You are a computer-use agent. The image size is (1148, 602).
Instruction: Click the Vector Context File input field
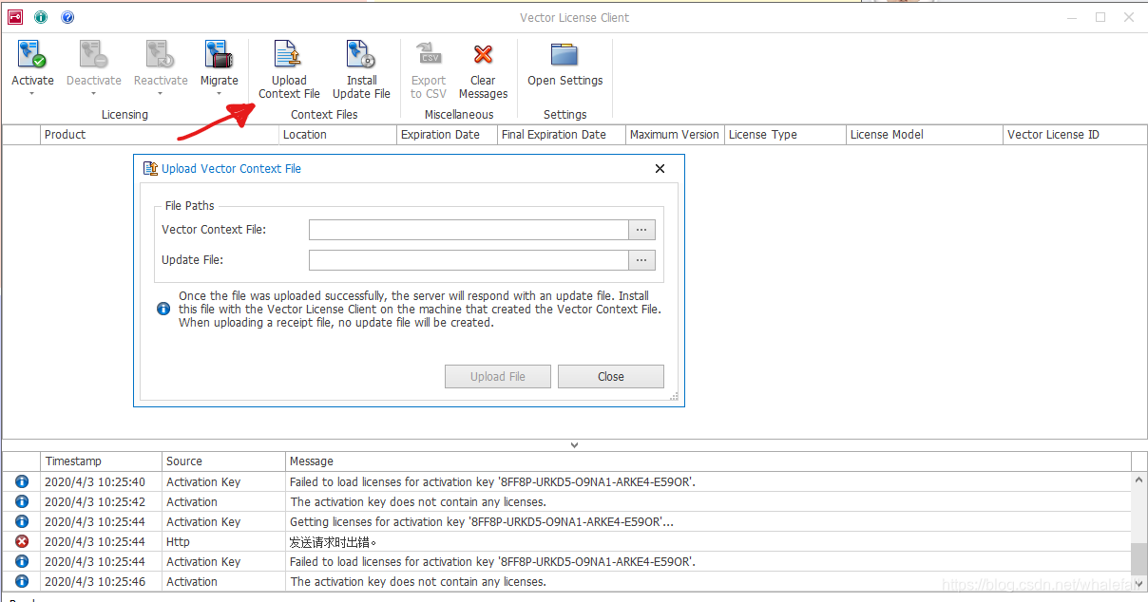pos(469,230)
